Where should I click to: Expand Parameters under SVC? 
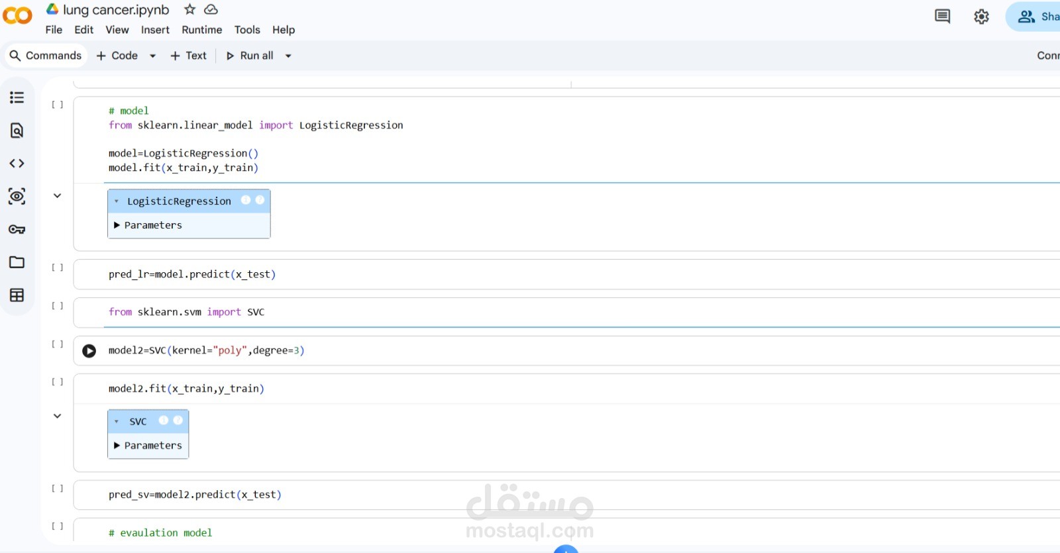[x=148, y=446]
